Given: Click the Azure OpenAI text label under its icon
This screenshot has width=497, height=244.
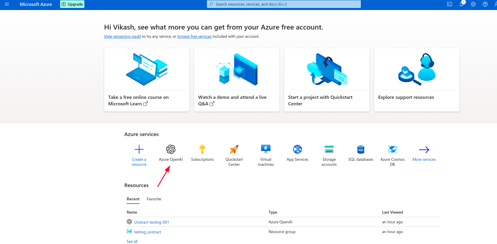Looking at the screenshot, I should pos(171,160).
